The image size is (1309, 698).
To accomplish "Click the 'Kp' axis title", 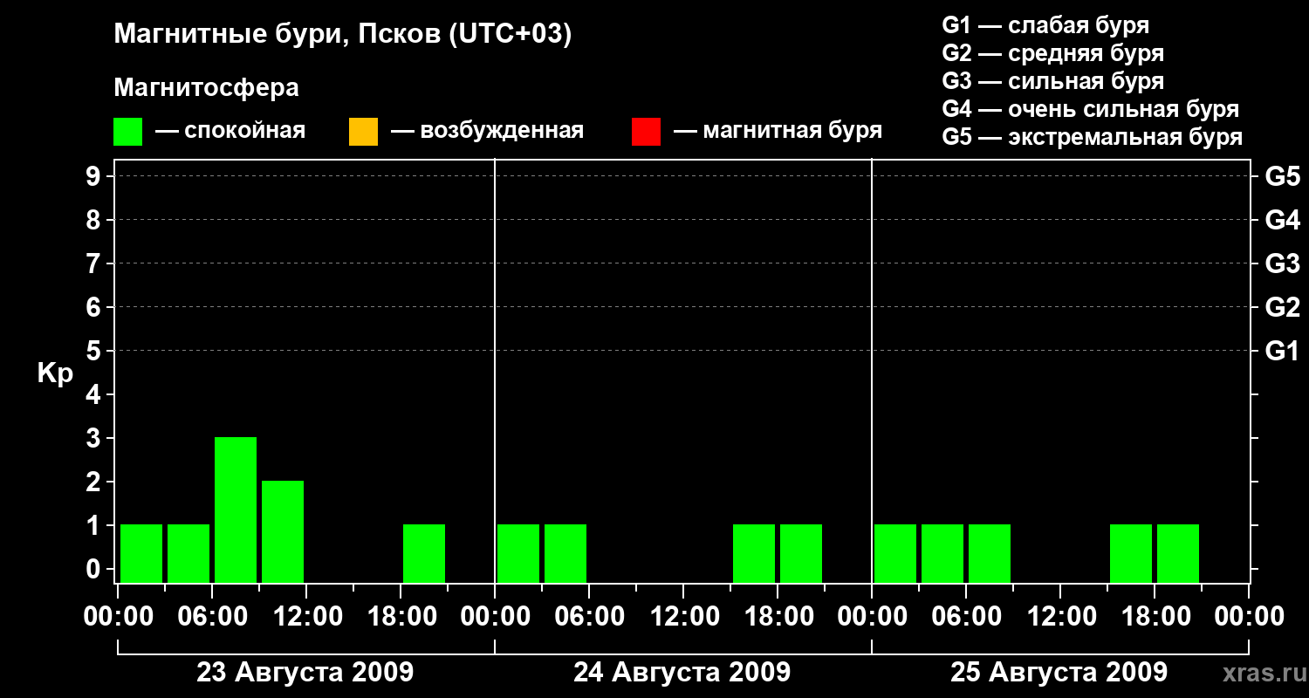I will (x=55, y=373).
